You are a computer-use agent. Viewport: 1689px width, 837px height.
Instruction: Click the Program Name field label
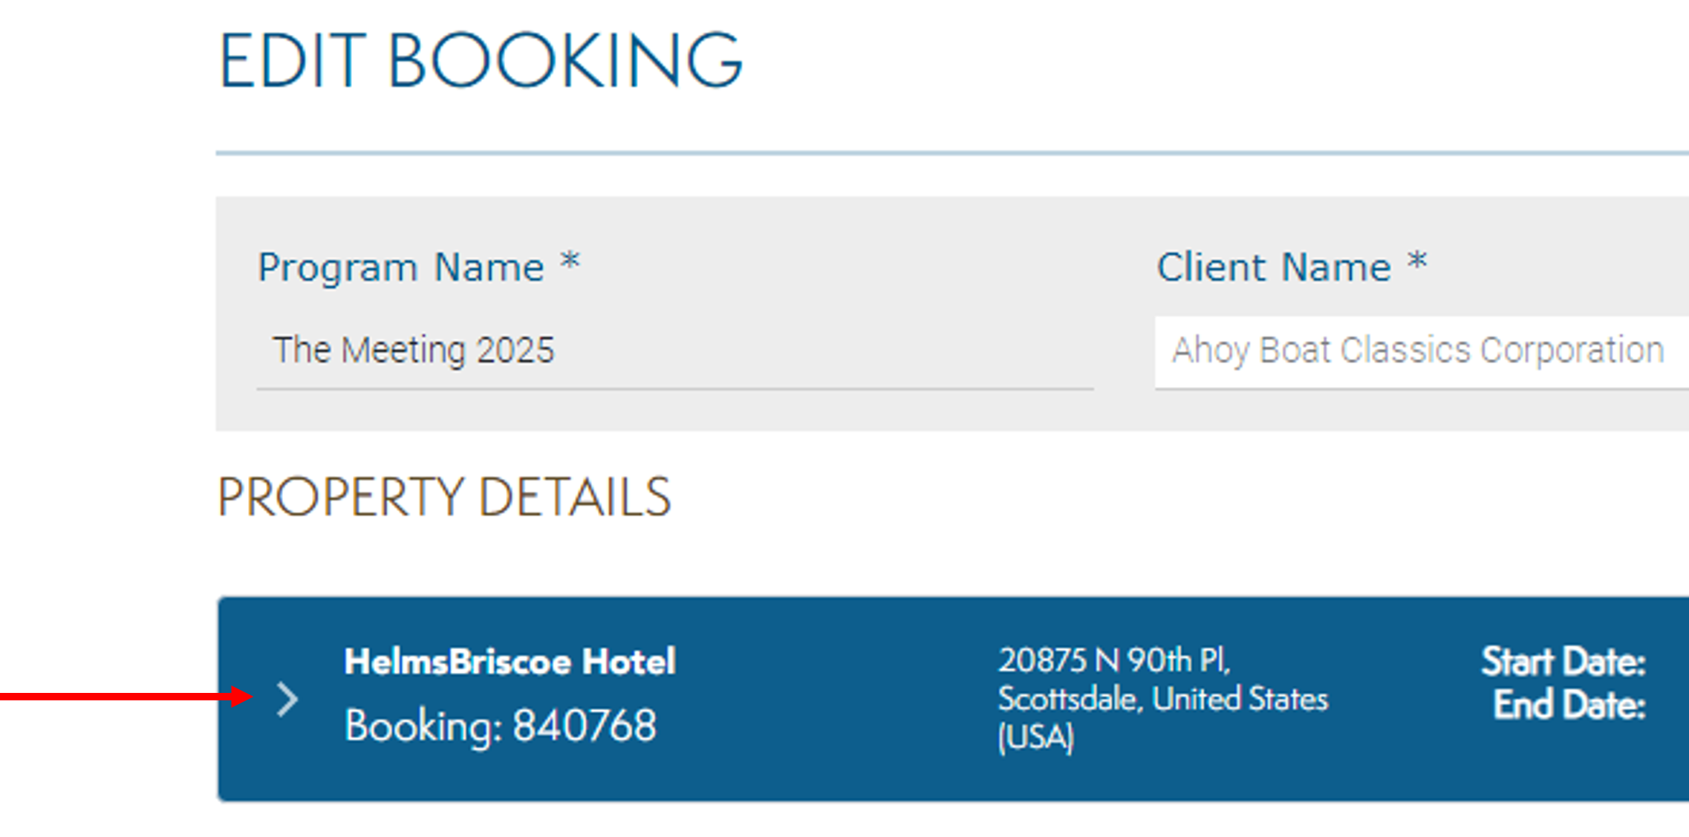point(401,267)
